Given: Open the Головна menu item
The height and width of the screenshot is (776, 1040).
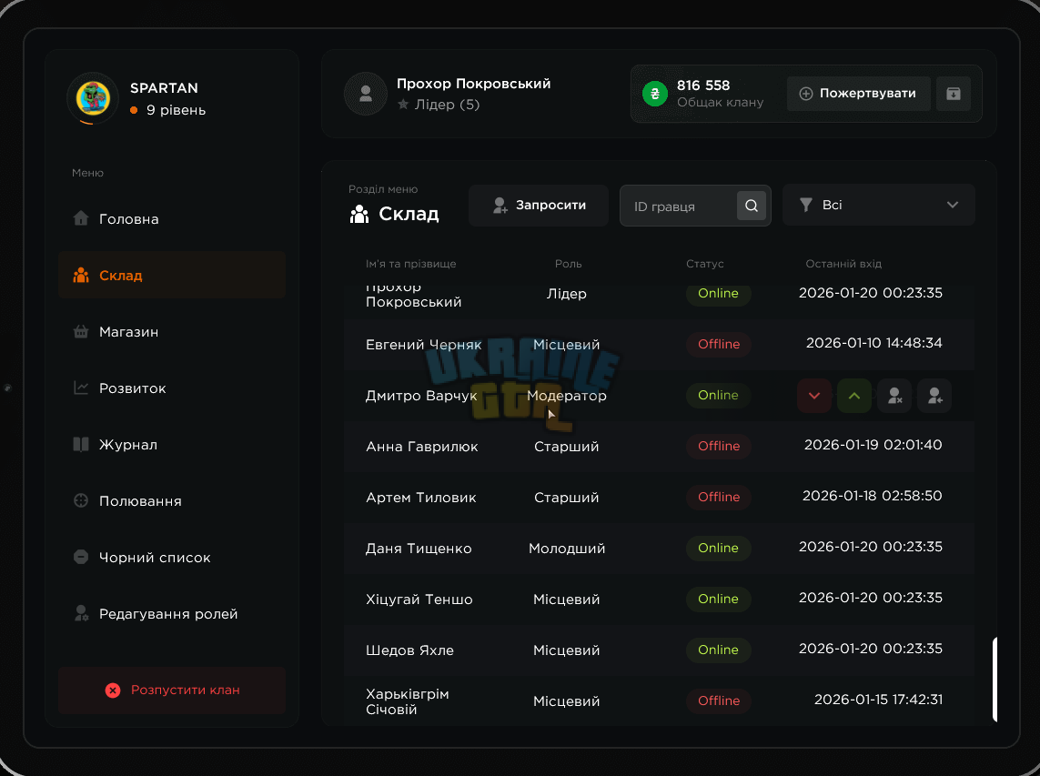Looking at the screenshot, I should coord(172,219).
